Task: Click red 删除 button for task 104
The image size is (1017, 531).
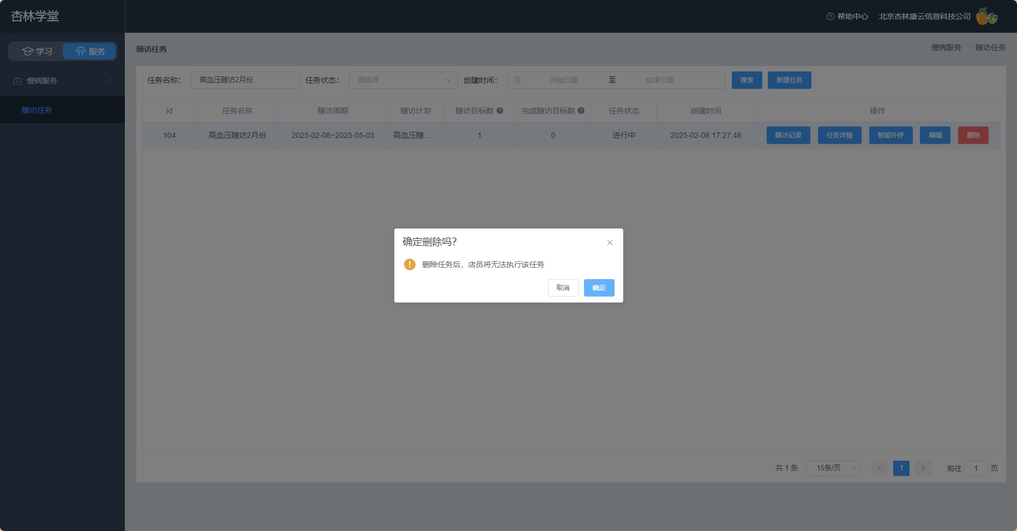Action: point(973,135)
